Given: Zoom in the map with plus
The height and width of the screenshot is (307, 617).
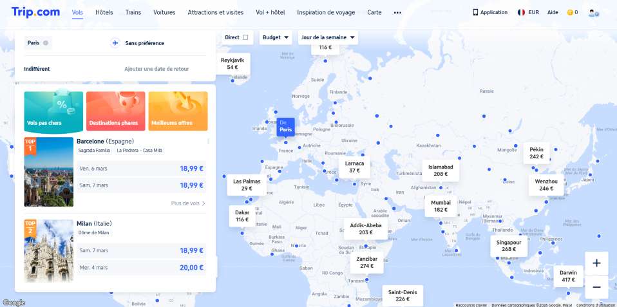Looking at the screenshot, I should (596, 263).
